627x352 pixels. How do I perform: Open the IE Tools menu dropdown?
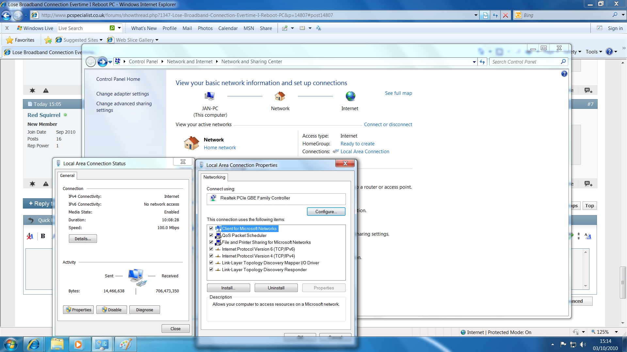pyautogui.click(x=594, y=51)
